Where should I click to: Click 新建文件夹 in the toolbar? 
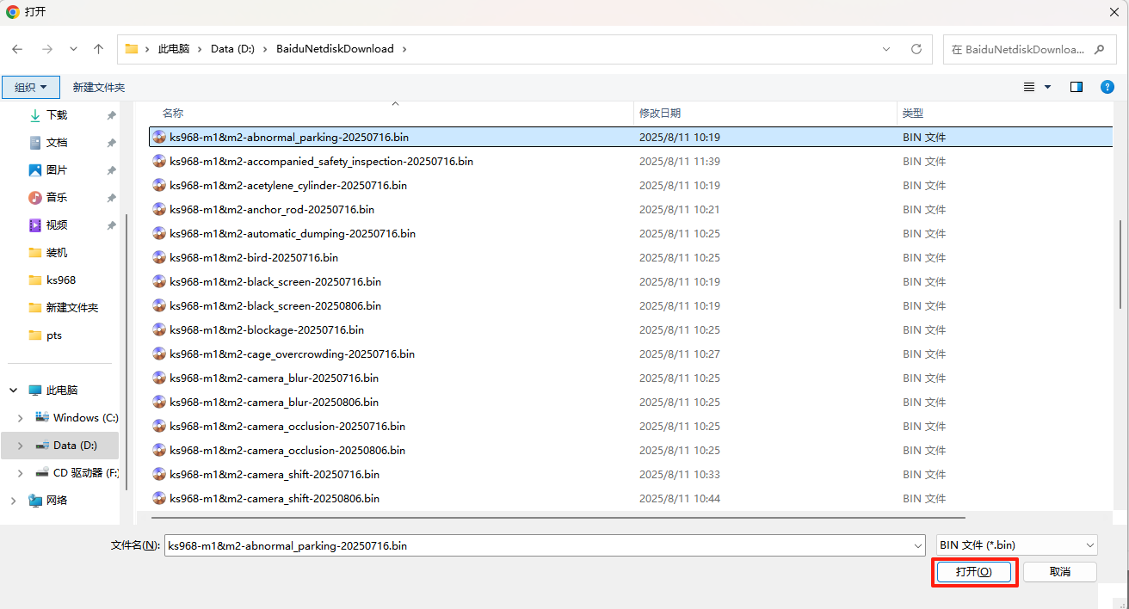(99, 87)
